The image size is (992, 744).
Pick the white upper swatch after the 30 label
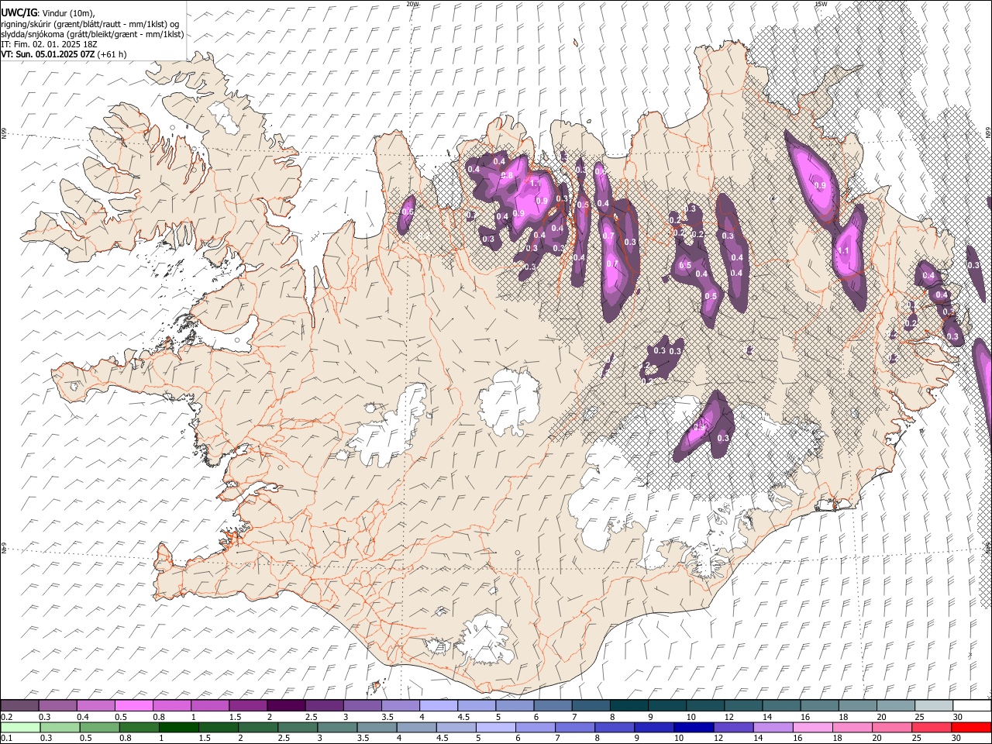click(972, 705)
